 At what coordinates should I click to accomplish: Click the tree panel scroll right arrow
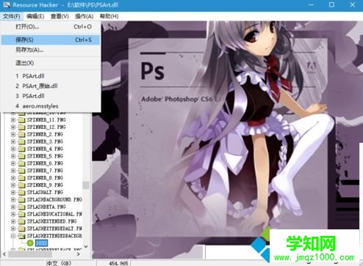(79, 254)
